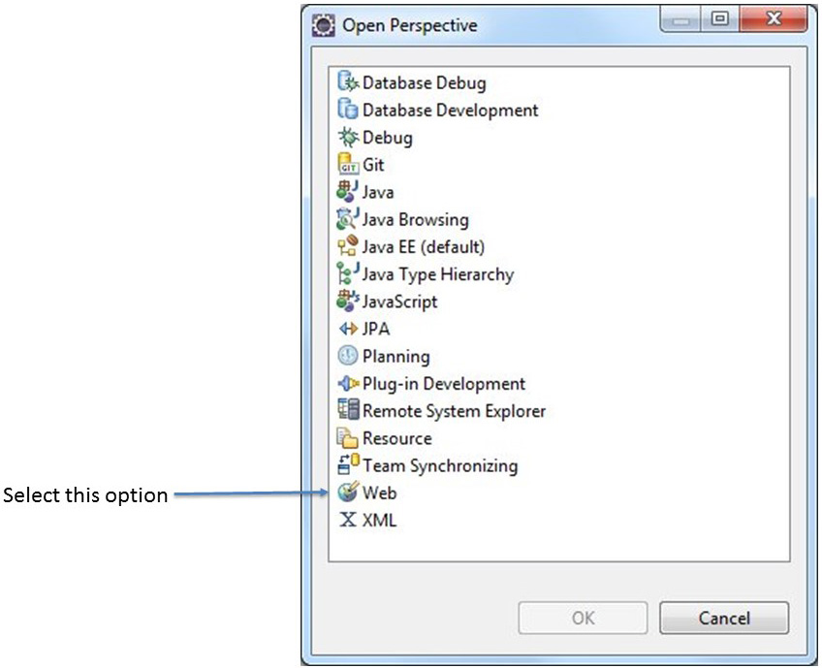Click the Planning clock icon

[x=348, y=356]
